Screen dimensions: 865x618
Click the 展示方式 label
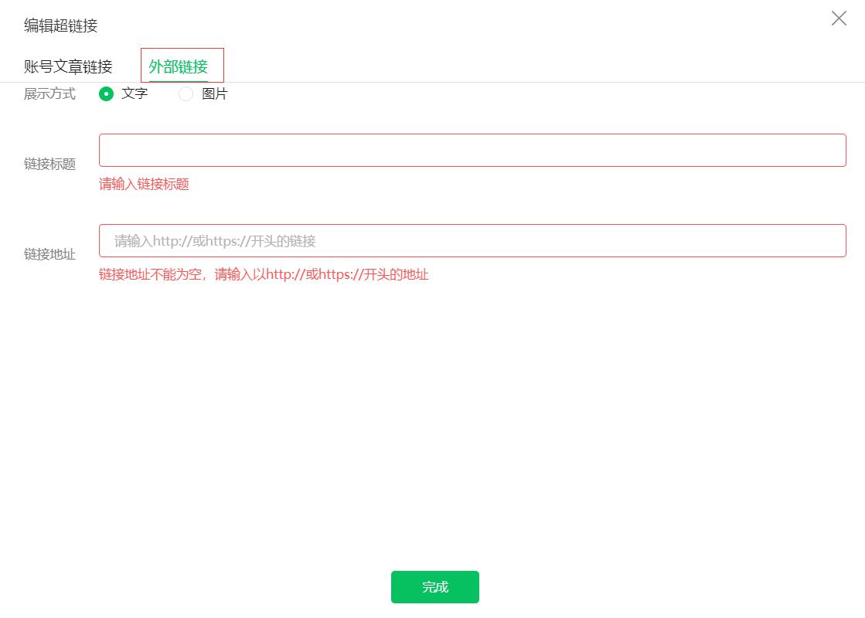(x=49, y=93)
